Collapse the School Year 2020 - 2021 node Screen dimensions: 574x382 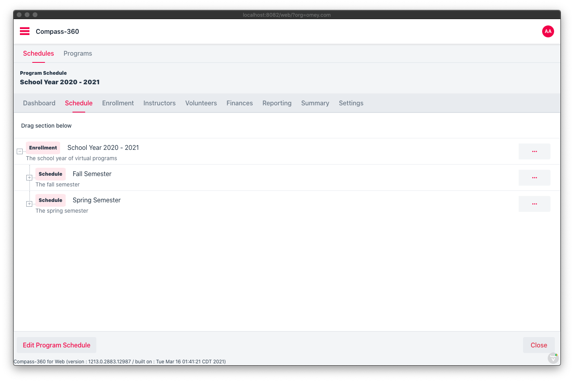(x=20, y=151)
